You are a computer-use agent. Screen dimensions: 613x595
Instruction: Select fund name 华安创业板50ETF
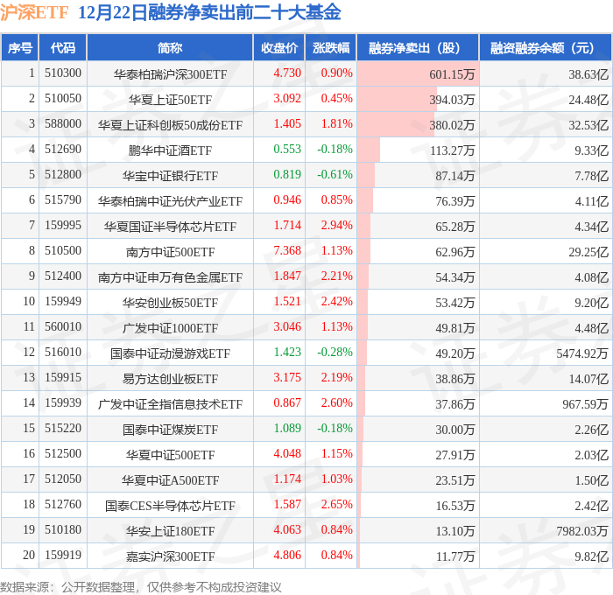coord(170,303)
